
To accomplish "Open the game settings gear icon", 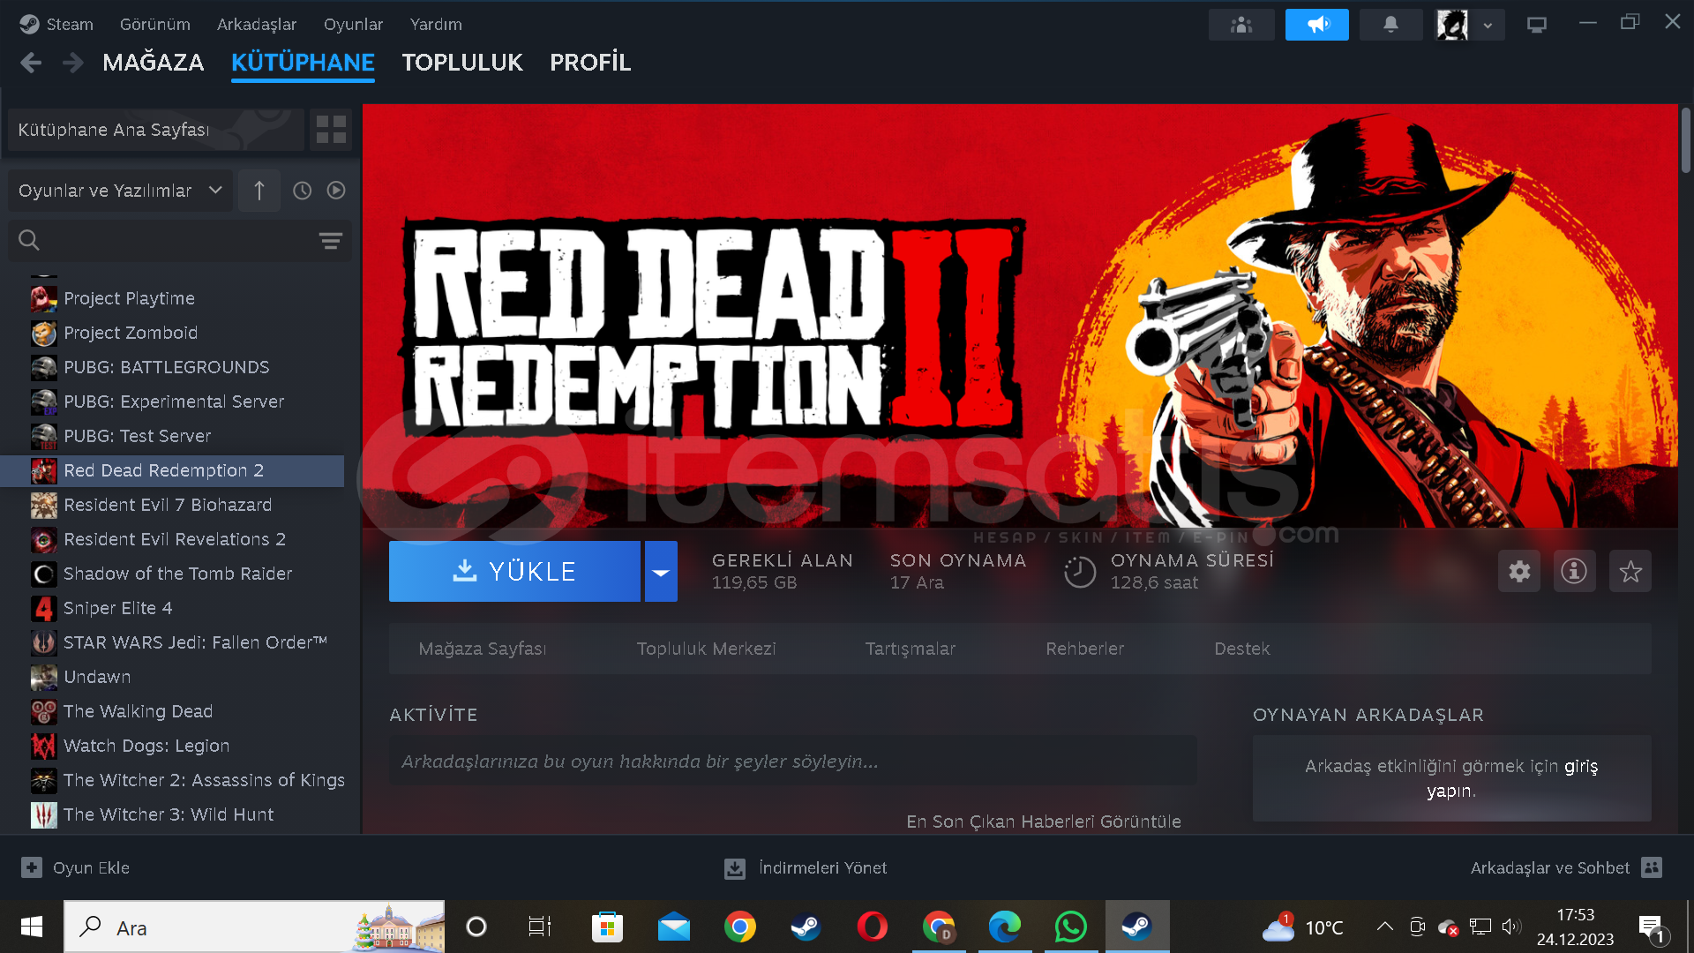I will (x=1519, y=572).
